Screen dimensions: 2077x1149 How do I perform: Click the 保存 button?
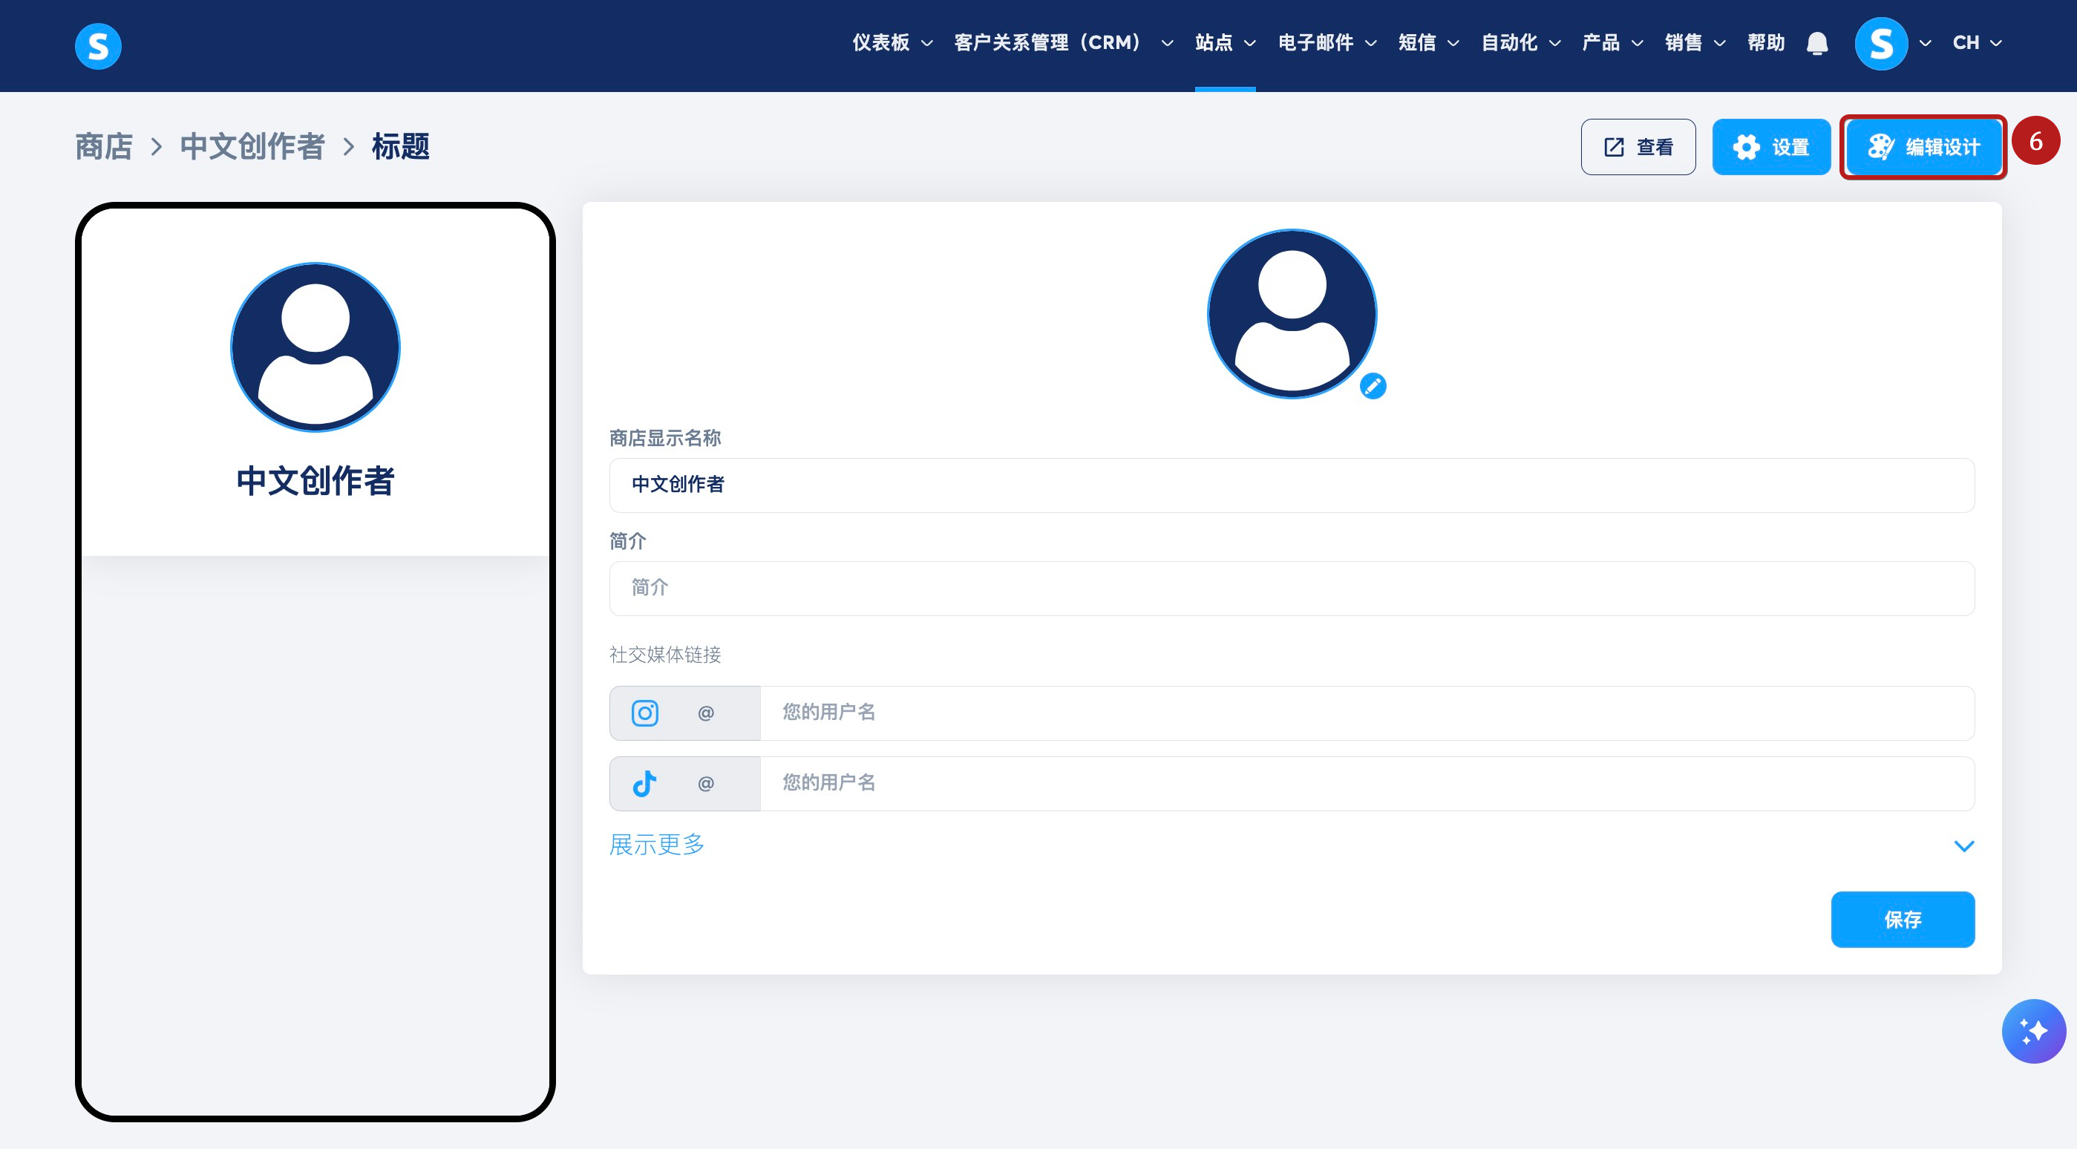coord(1902,919)
